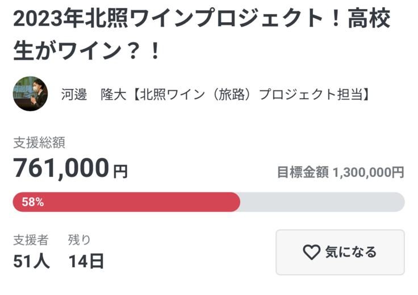This screenshot has width=418, height=295.
Task: Click the gray unfilled portion of the progress bar
Action: pos(321,202)
